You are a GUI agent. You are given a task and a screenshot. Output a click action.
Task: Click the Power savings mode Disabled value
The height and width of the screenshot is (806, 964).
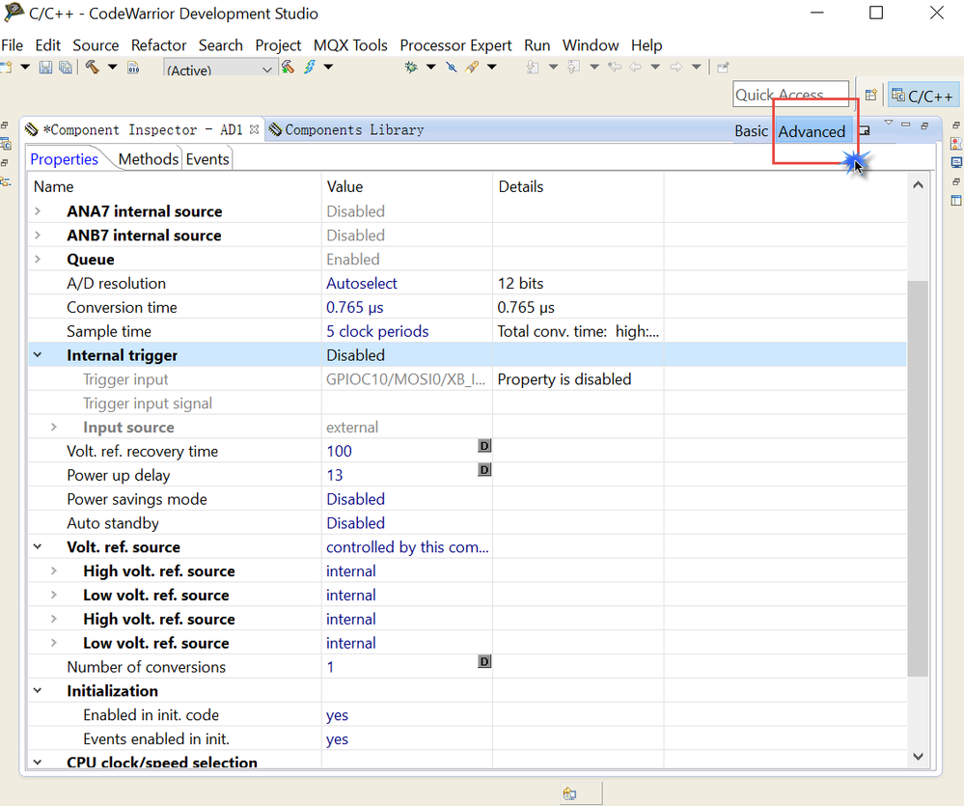point(355,499)
